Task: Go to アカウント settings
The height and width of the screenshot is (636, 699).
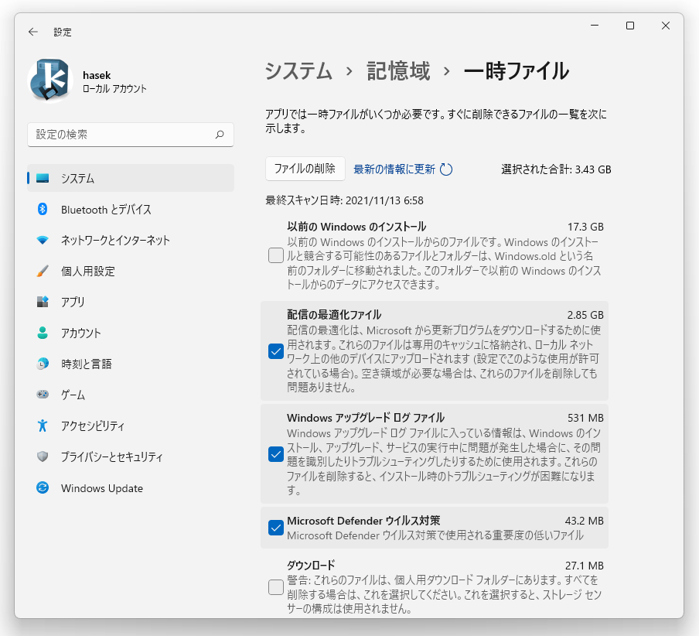Action: tap(131, 333)
